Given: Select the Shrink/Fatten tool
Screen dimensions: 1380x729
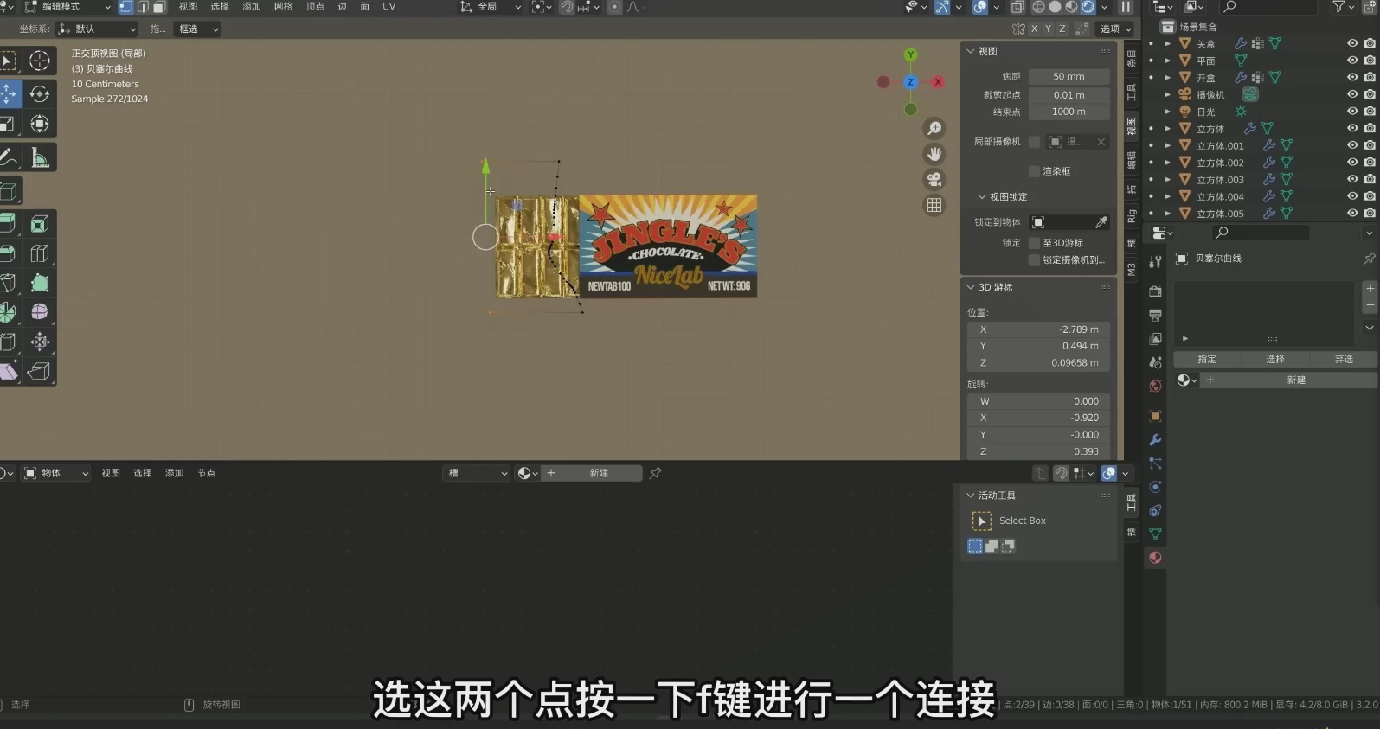Looking at the screenshot, I should coord(40,342).
